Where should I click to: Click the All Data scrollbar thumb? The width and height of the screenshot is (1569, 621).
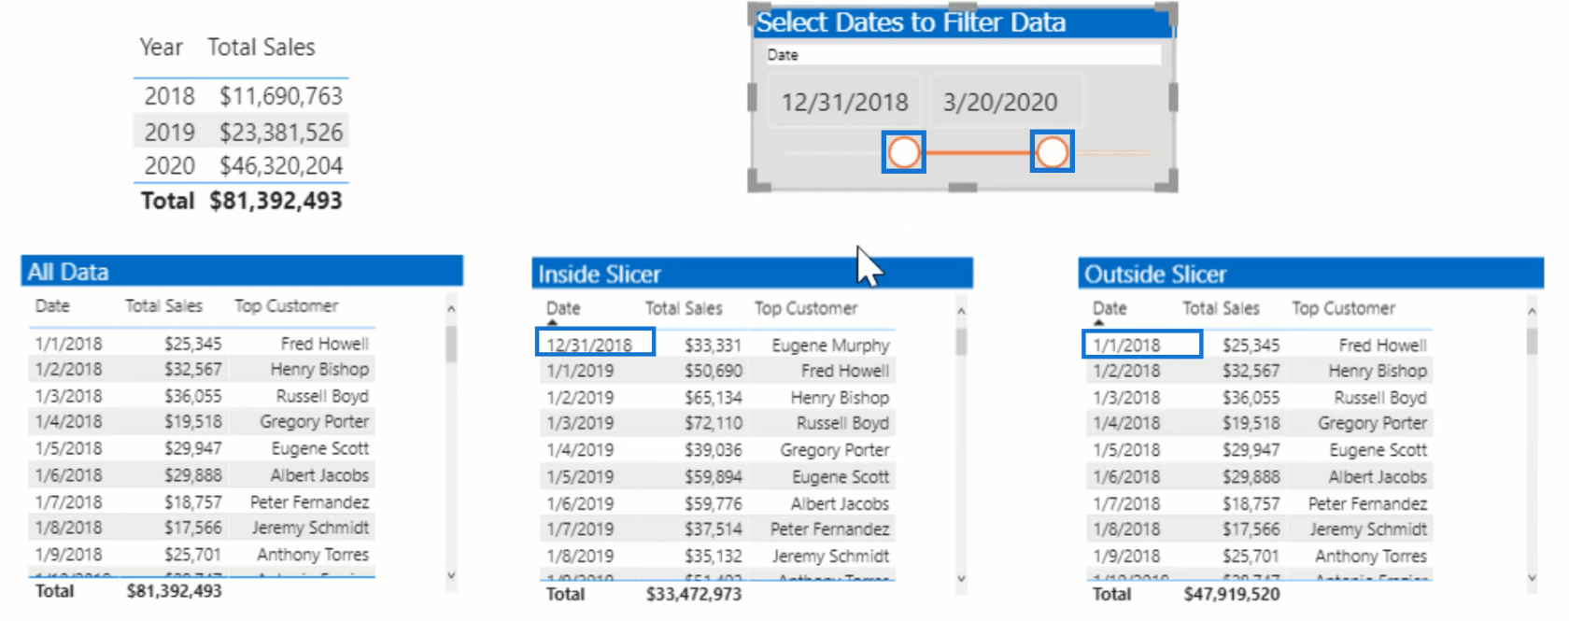click(451, 343)
